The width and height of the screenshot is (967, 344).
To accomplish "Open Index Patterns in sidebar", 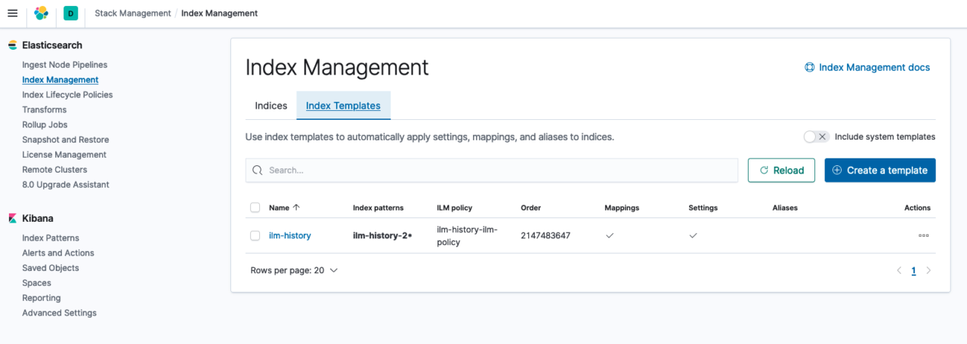I will [x=51, y=238].
